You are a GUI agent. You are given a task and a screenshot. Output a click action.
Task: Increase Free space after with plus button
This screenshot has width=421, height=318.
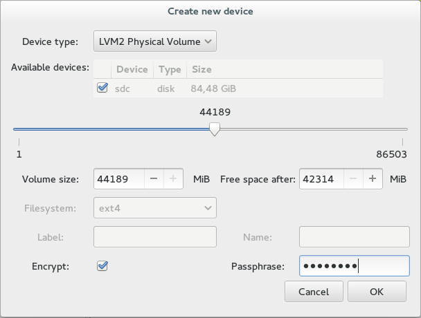pos(373,179)
